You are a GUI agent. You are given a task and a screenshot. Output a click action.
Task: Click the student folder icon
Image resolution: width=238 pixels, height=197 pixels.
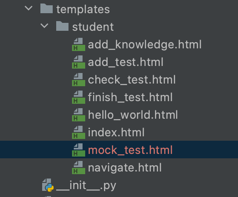coord(62,26)
